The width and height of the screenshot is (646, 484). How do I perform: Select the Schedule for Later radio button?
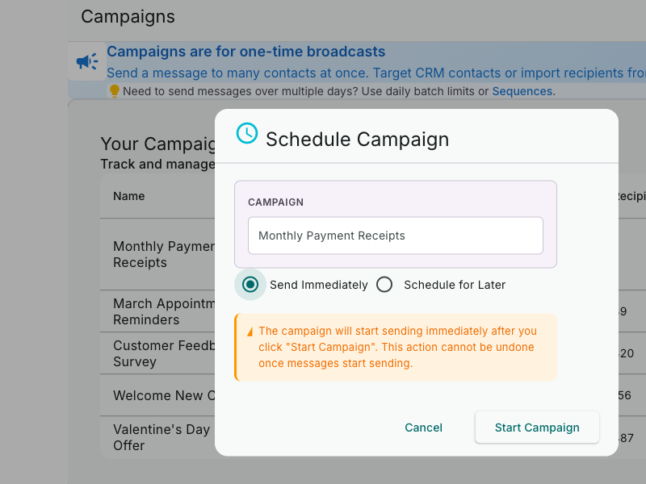(x=384, y=284)
